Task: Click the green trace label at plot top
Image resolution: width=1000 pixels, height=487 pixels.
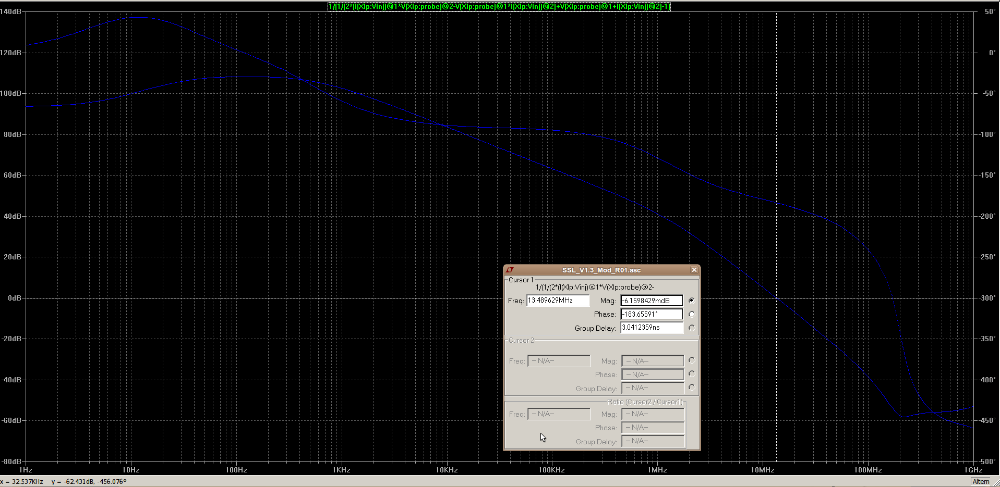Action: (x=499, y=6)
